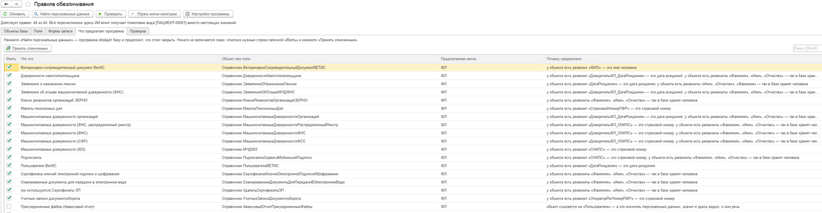Toggle checkbox for Подписанты row
Screen dimensions: 822x213
point(9,157)
